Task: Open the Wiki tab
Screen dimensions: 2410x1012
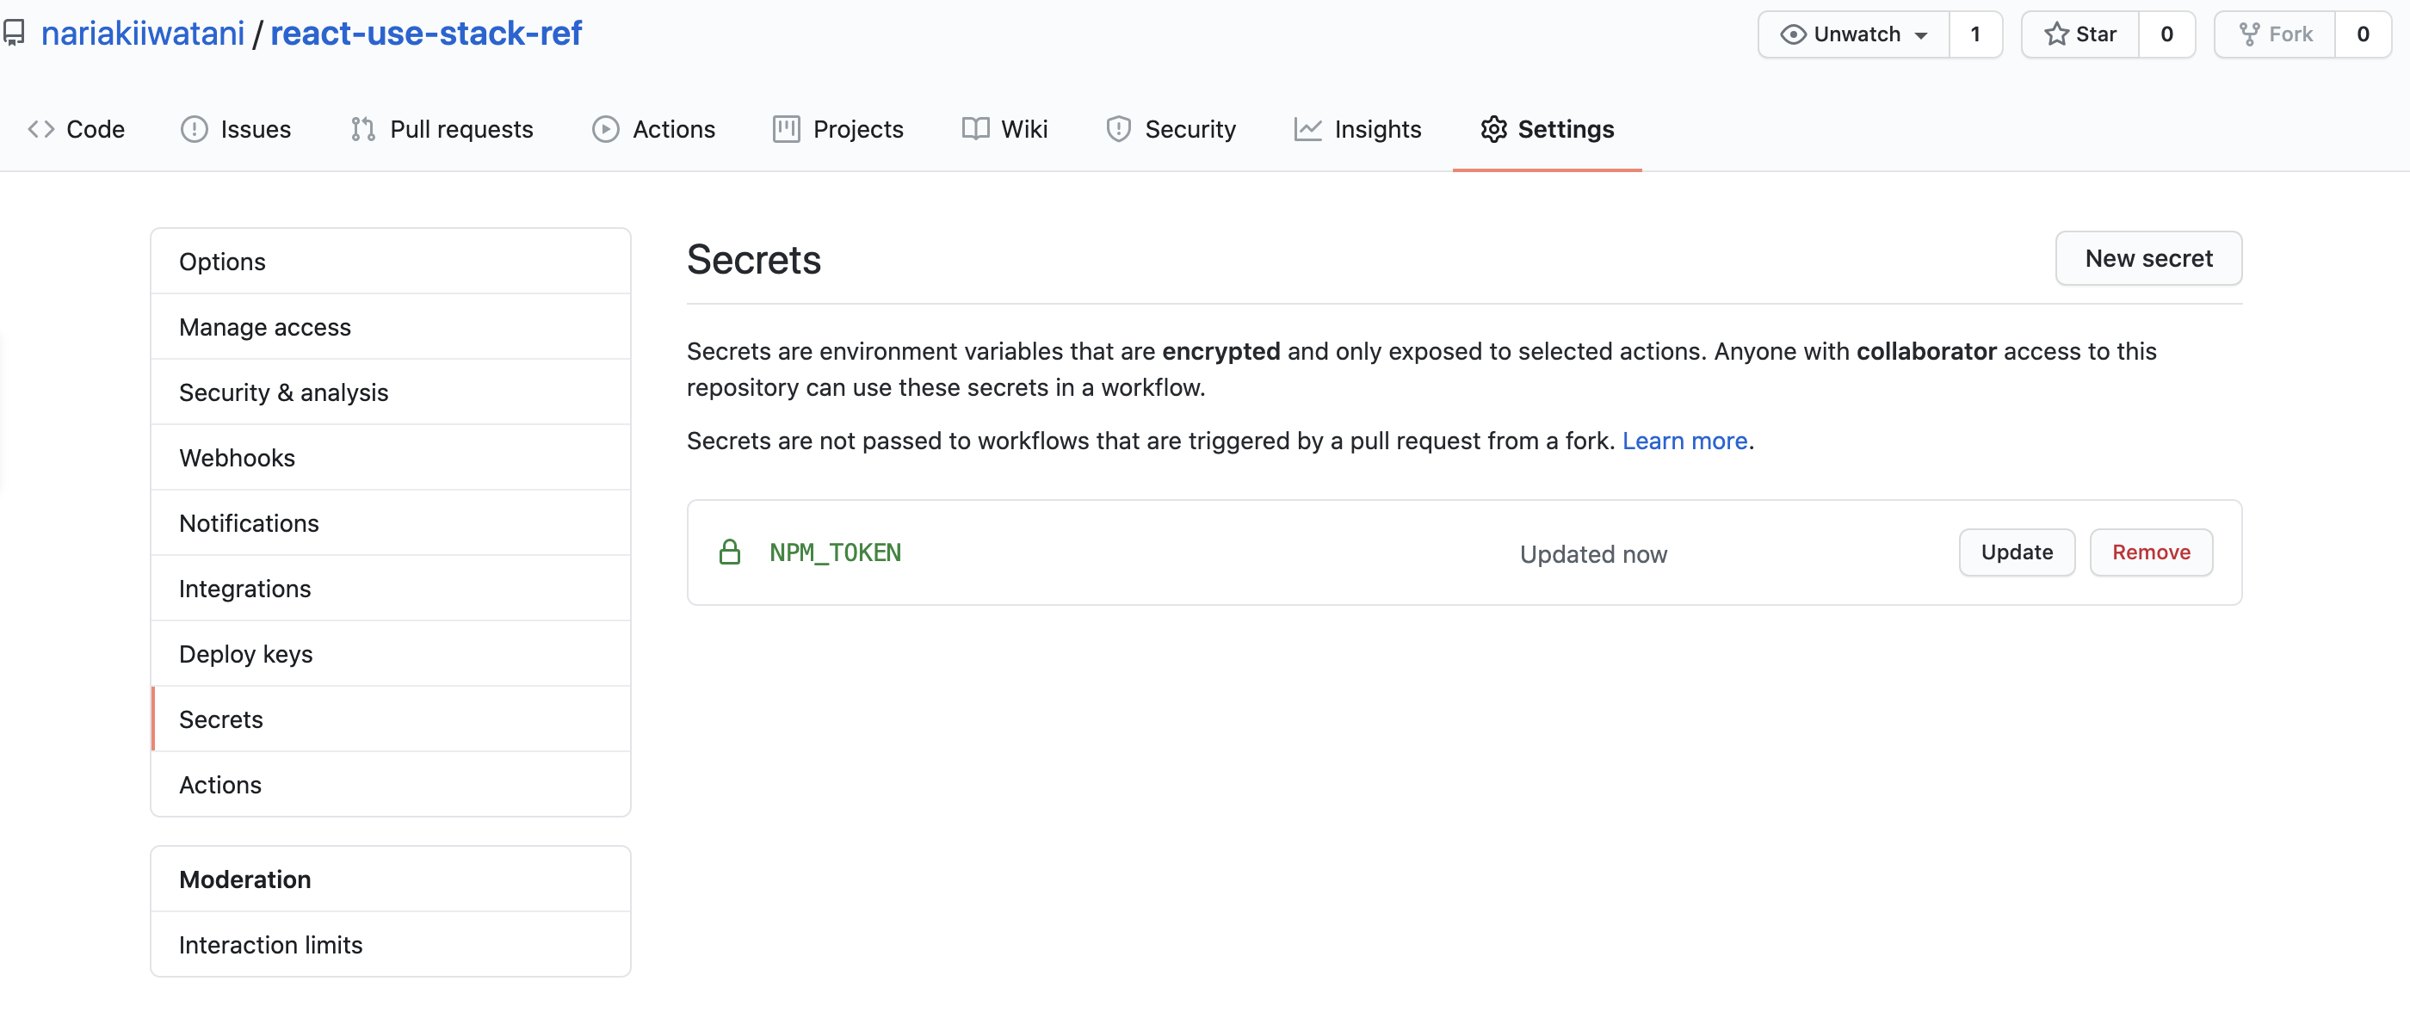Action: click(x=1004, y=129)
